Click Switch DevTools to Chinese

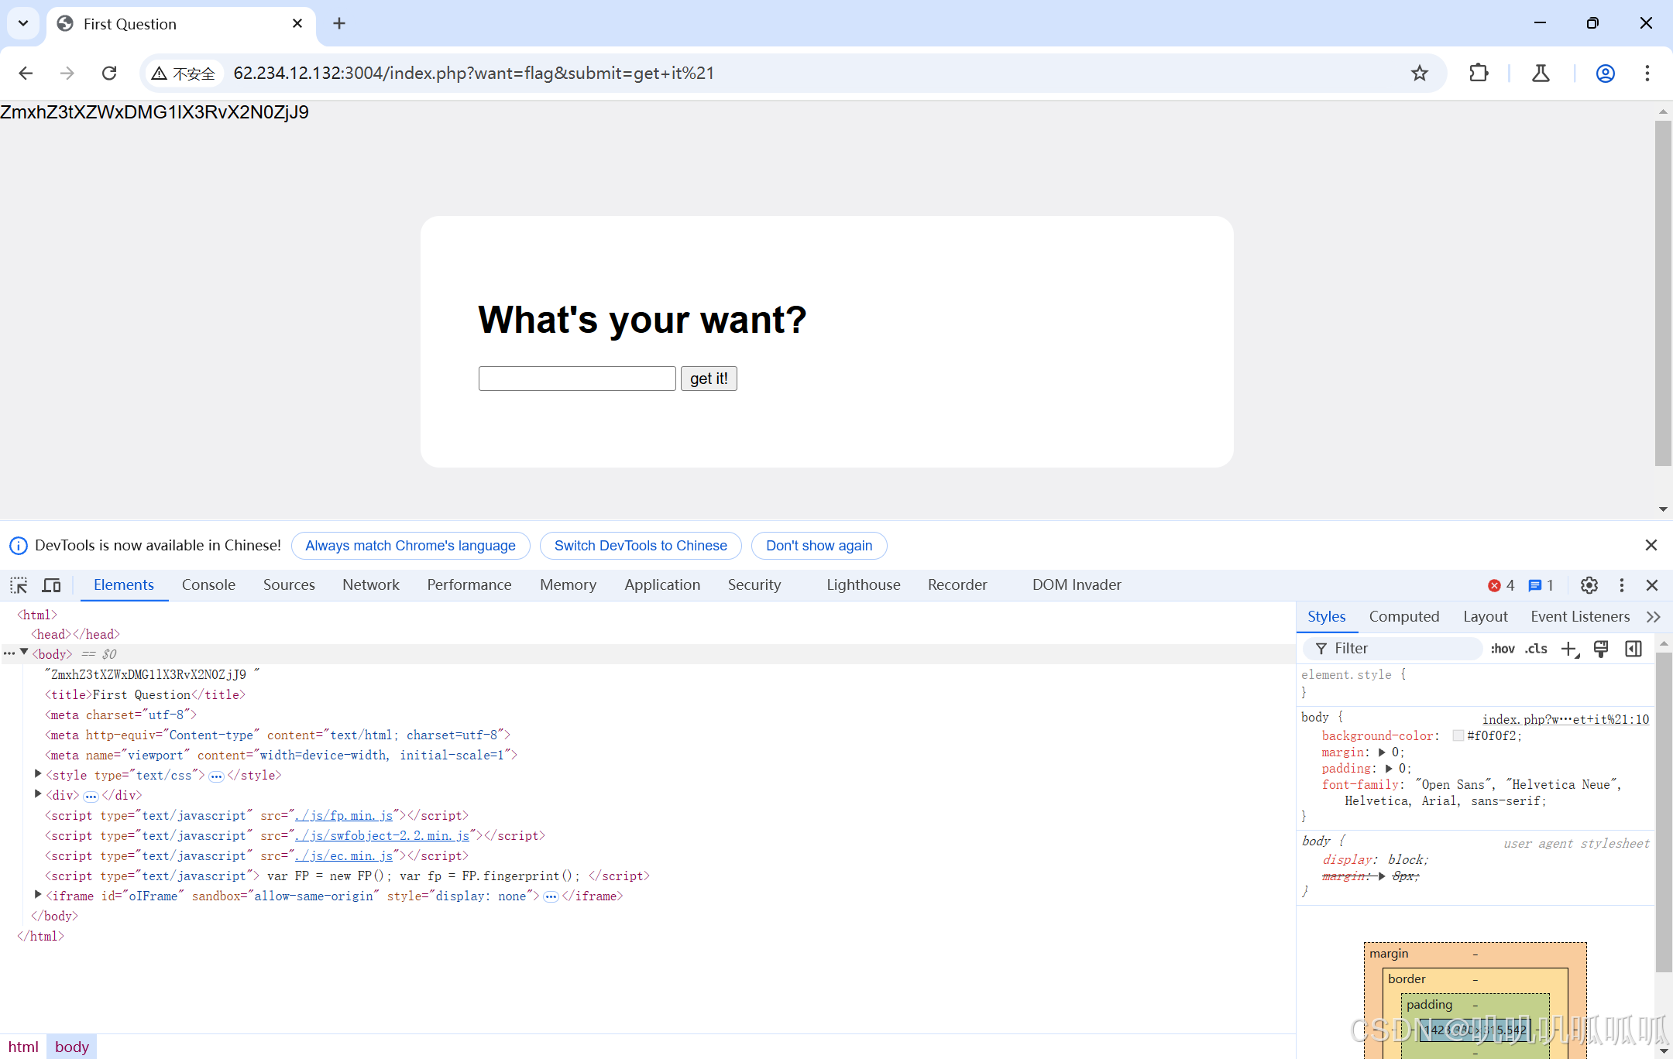641,546
